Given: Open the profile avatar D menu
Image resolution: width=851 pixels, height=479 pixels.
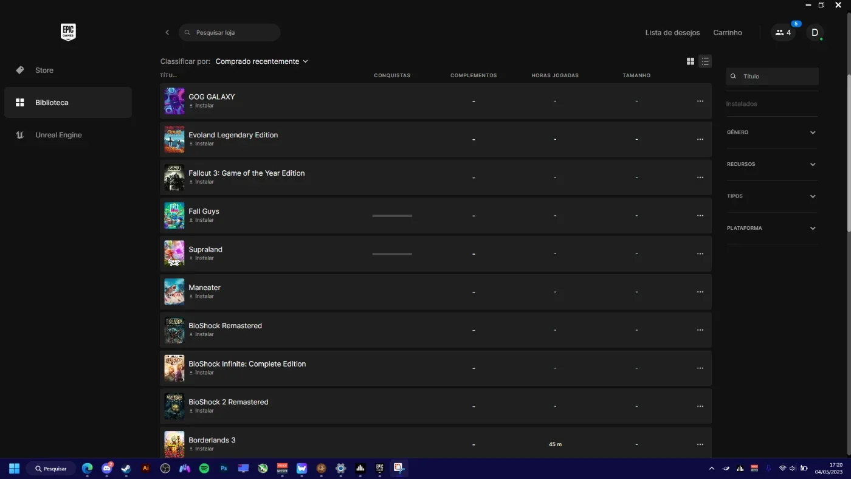Looking at the screenshot, I should [x=815, y=33].
